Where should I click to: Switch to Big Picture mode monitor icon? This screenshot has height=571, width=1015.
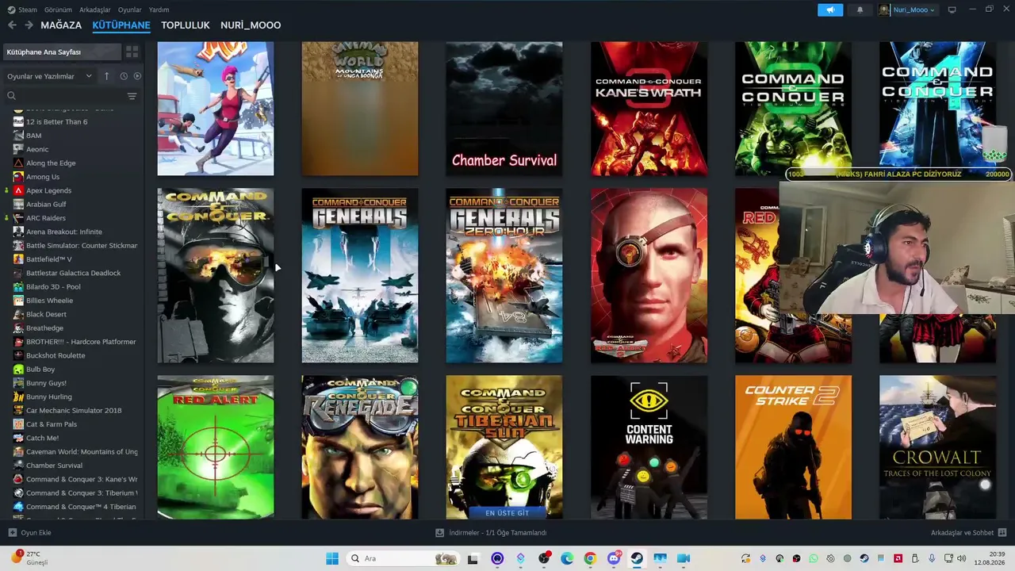tap(952, 10)
